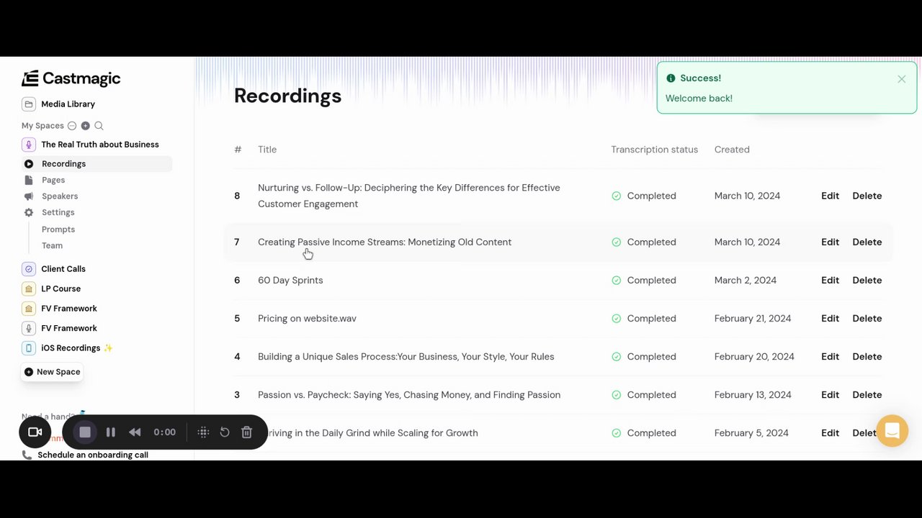Viewport: 922px width, 518px height.
Task: Click the Title column header
Action: click(267, 150)
